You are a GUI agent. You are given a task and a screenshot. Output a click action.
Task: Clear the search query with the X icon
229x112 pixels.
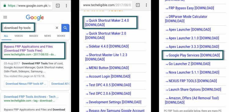click(57, 28)
